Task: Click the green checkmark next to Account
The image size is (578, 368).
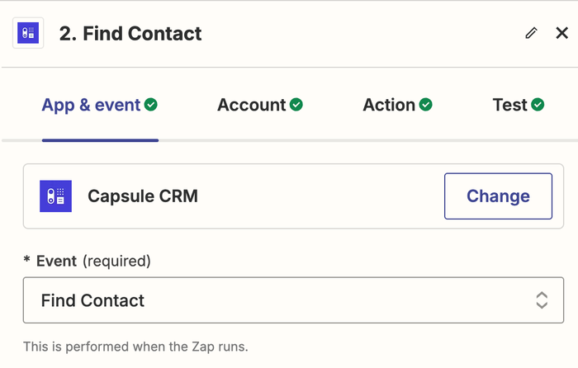Action: pyautogui.click(x=296, y=105)
